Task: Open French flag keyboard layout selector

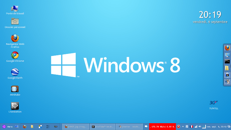Action: (191, 126)
